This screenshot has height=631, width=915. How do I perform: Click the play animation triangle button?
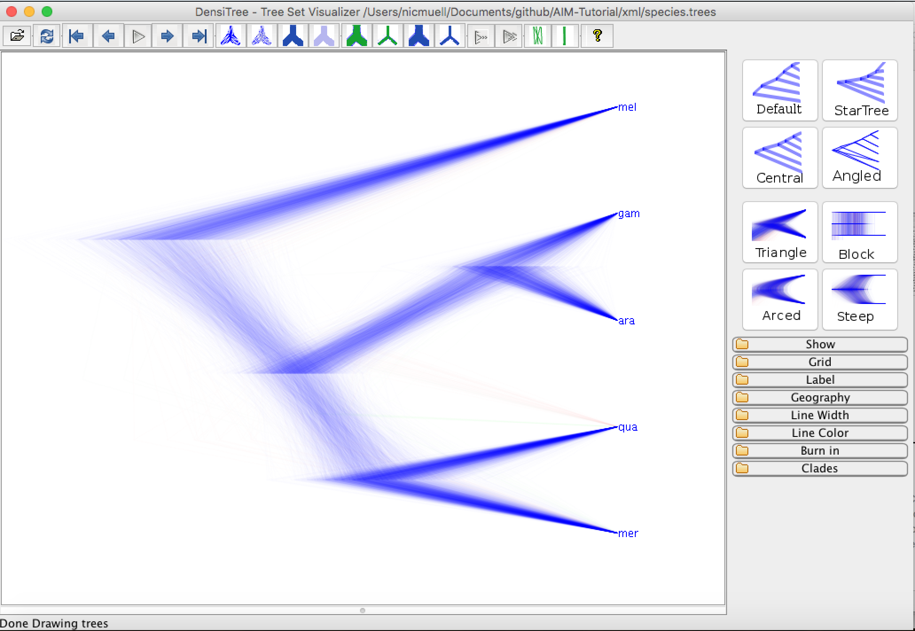[x=138, y=36]
